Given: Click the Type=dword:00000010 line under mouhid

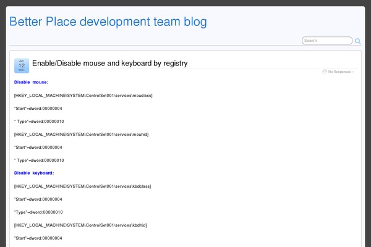Looking at the screenshot, I should tap(39, 161).
